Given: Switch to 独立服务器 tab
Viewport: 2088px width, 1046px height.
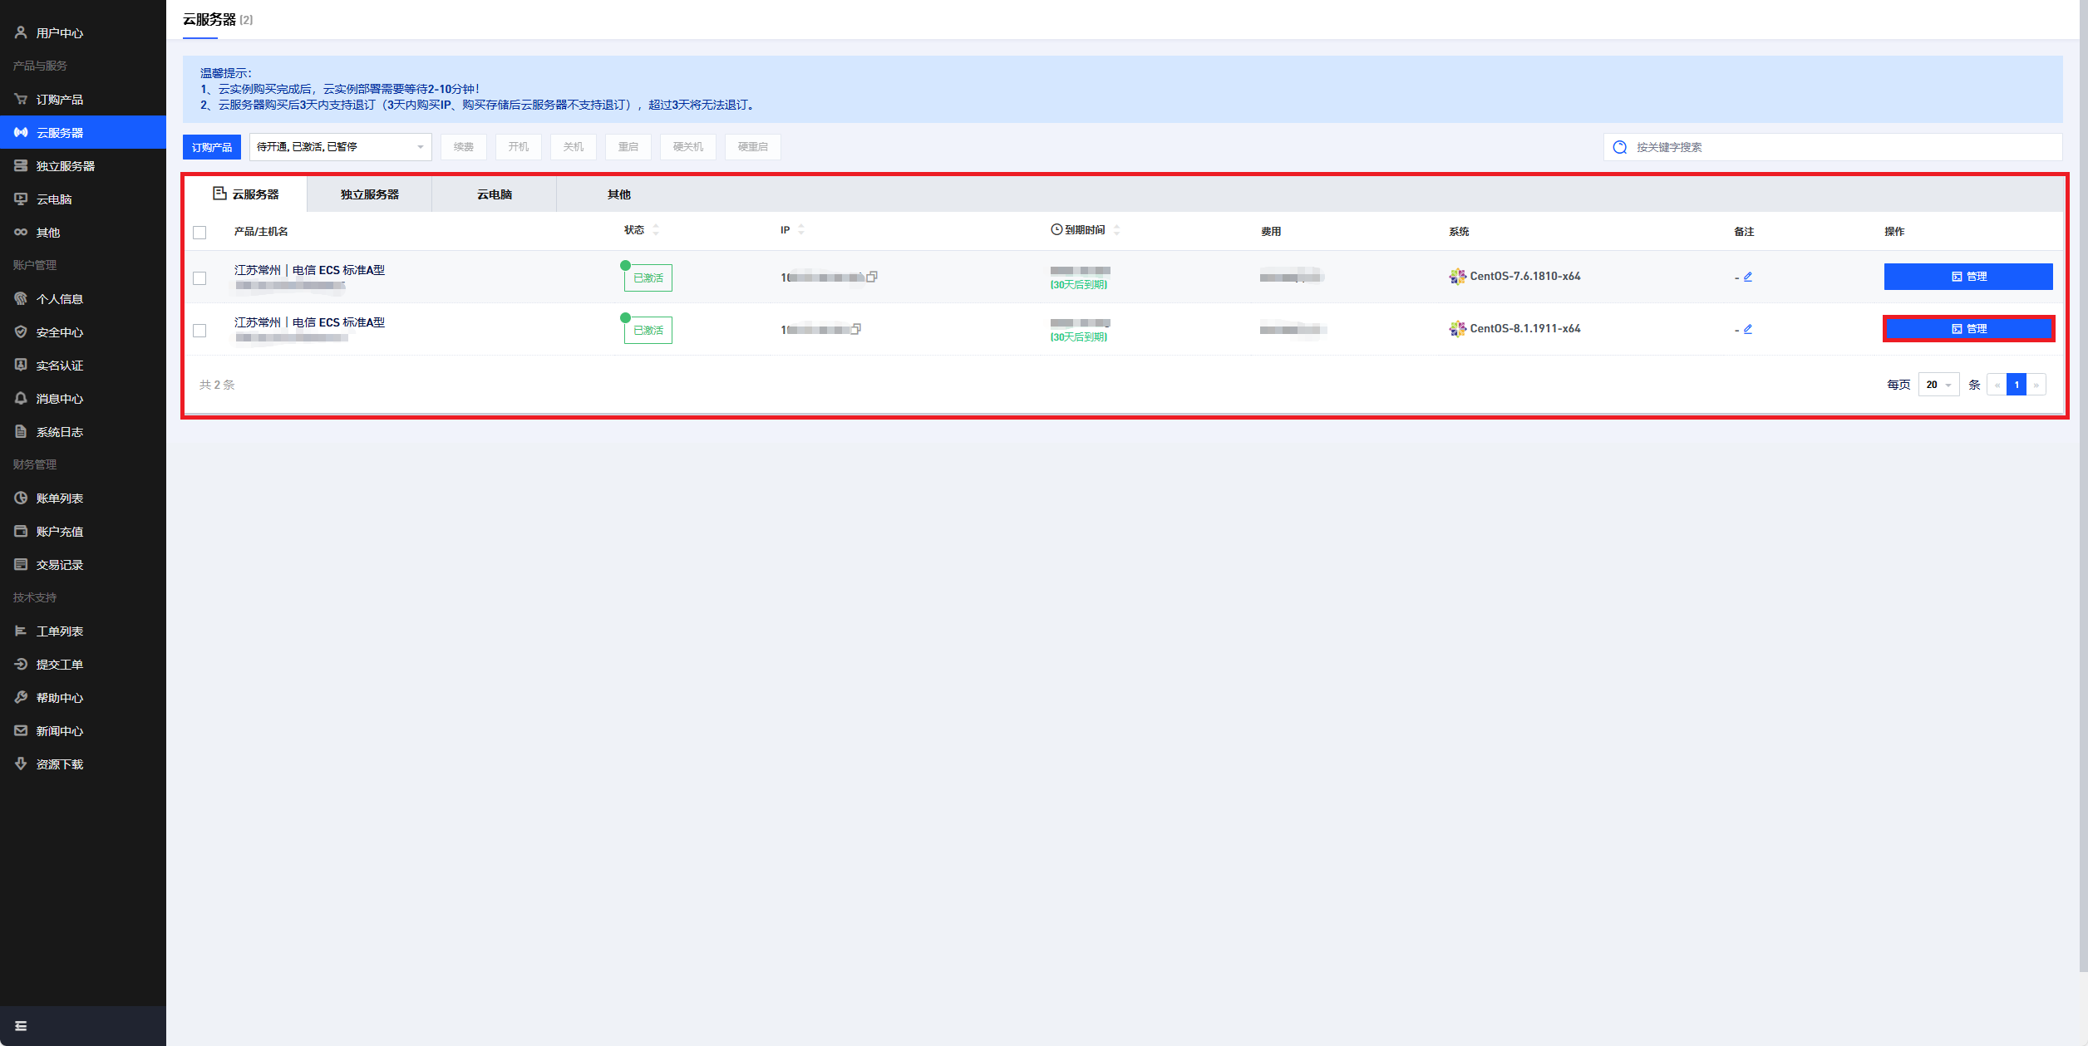Looking at the screenshot, I should [x=369, y=194].
